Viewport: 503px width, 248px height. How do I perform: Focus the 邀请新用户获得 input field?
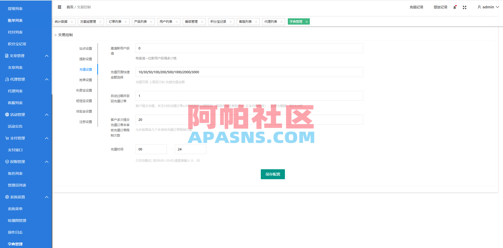pos(249,48)
